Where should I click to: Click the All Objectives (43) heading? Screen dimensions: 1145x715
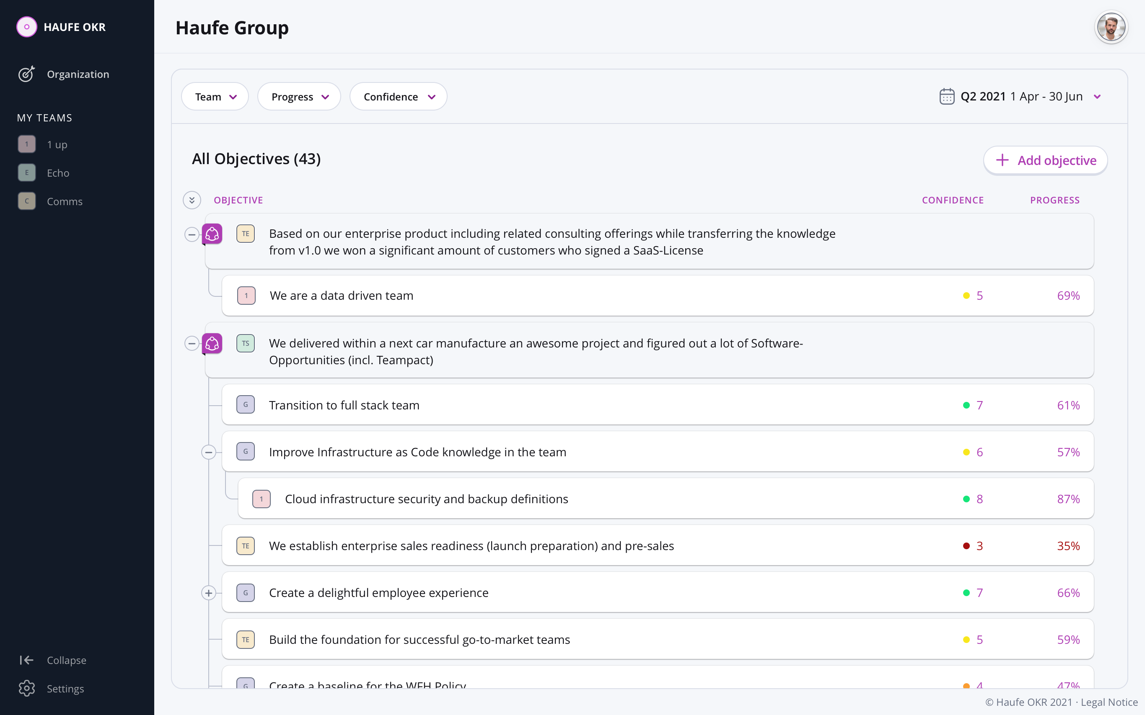256,159
